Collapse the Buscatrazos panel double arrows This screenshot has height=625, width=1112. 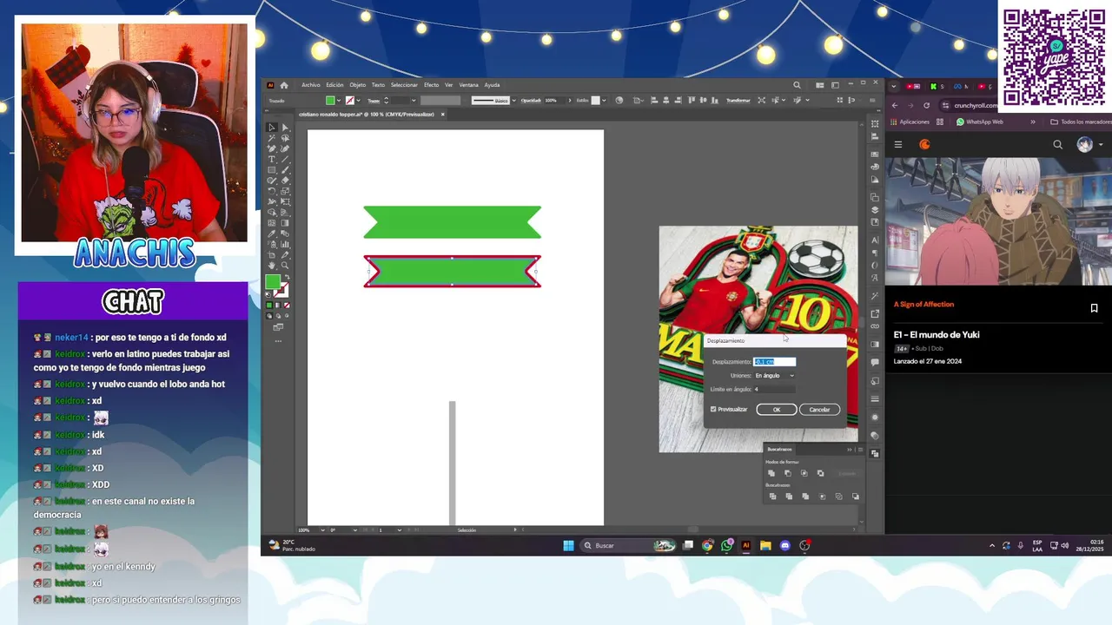[850, 450]
